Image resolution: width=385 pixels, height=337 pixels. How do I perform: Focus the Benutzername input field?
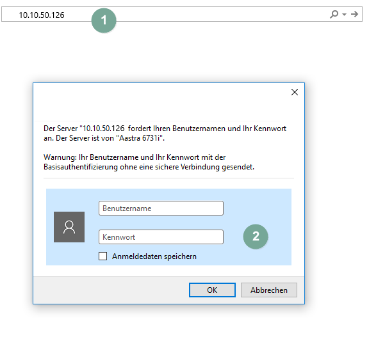point(161,208)
